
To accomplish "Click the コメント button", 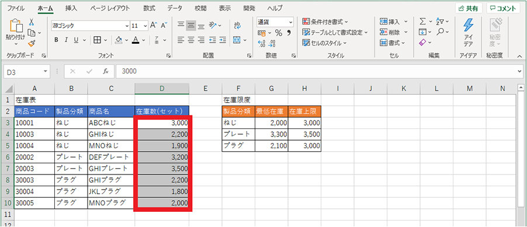I will 503,8.
